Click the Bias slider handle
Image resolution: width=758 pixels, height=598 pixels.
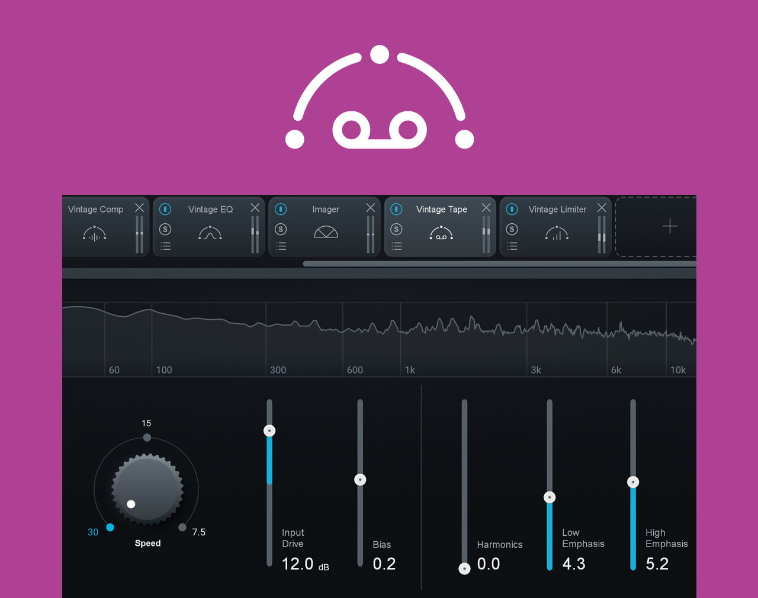[x=360, y=480]
